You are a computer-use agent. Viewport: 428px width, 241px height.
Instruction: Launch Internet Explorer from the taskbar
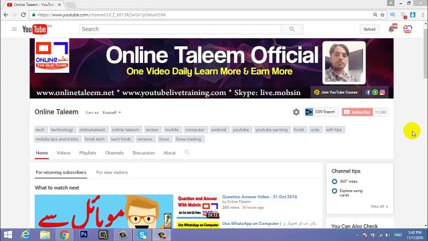pyautogui.click(x=25, y=235)
